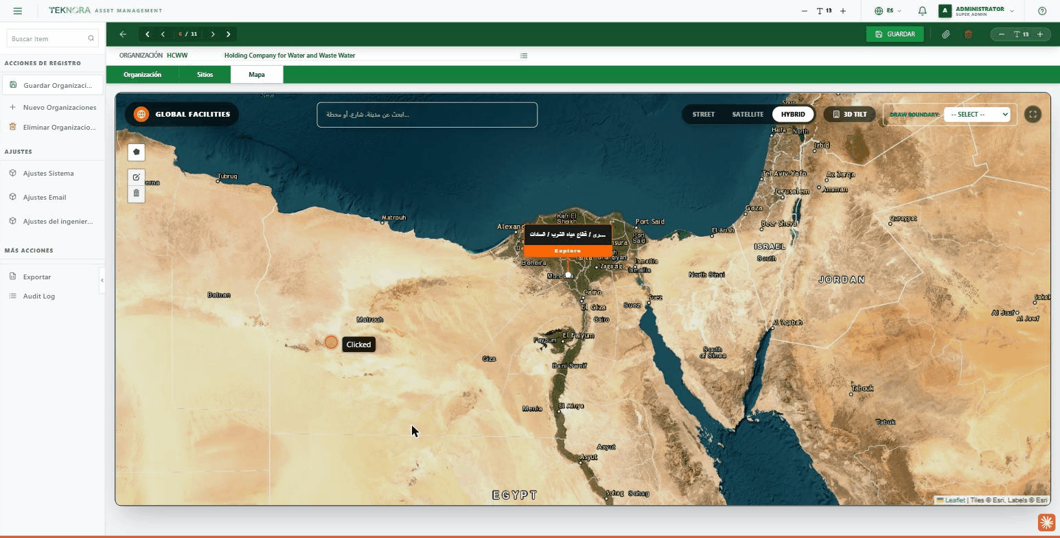The width and height of the screenshot is (1060, 538).
Task: Click the orange starburst icon in the bottom corner
Action: (x=1046, y=522)
